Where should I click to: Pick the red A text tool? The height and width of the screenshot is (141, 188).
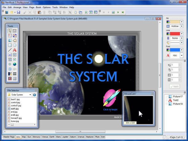click(x=15, y=50)
